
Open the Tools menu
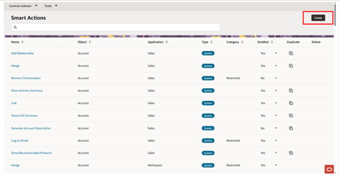(x=51, y=6)
